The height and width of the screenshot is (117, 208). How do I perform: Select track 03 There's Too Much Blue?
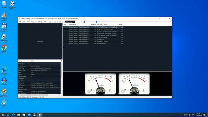tap(93, 31)
